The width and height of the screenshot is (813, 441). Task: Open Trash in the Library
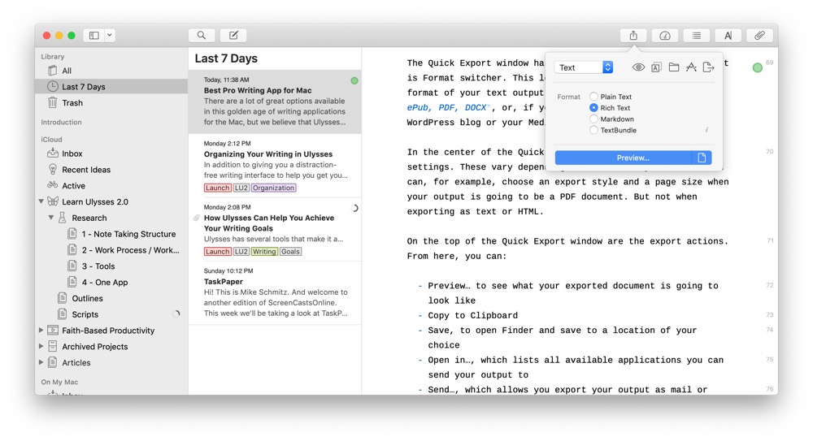coord(111,102)
